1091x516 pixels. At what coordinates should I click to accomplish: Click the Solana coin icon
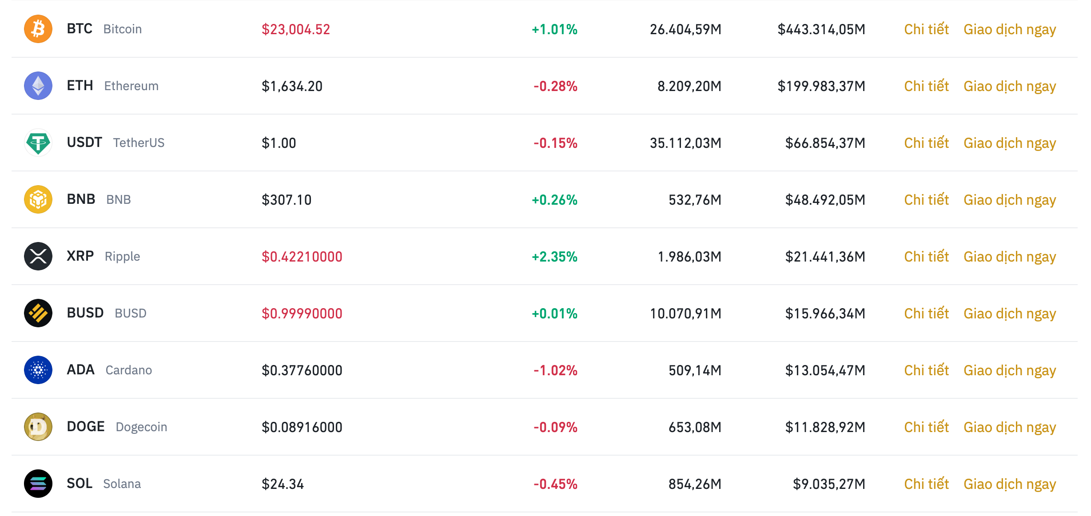pyautogui.click(x=38, y=484)
